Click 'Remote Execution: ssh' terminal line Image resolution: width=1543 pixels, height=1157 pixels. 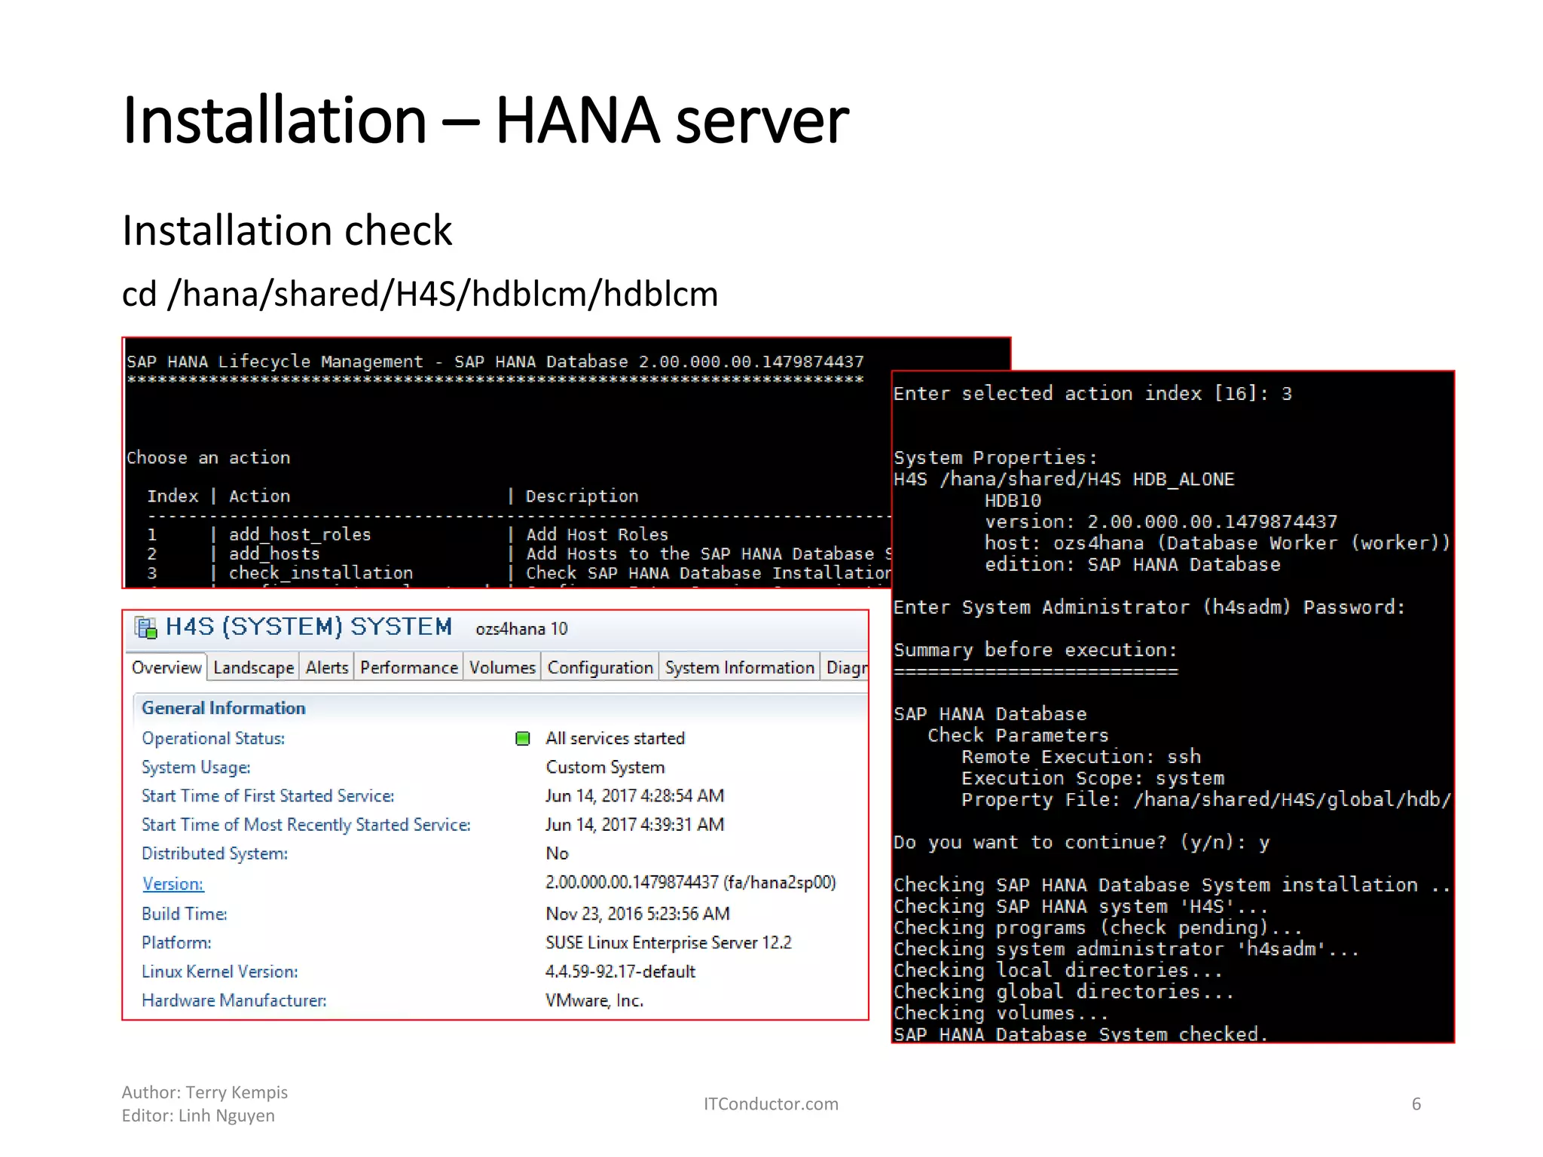1081,756
